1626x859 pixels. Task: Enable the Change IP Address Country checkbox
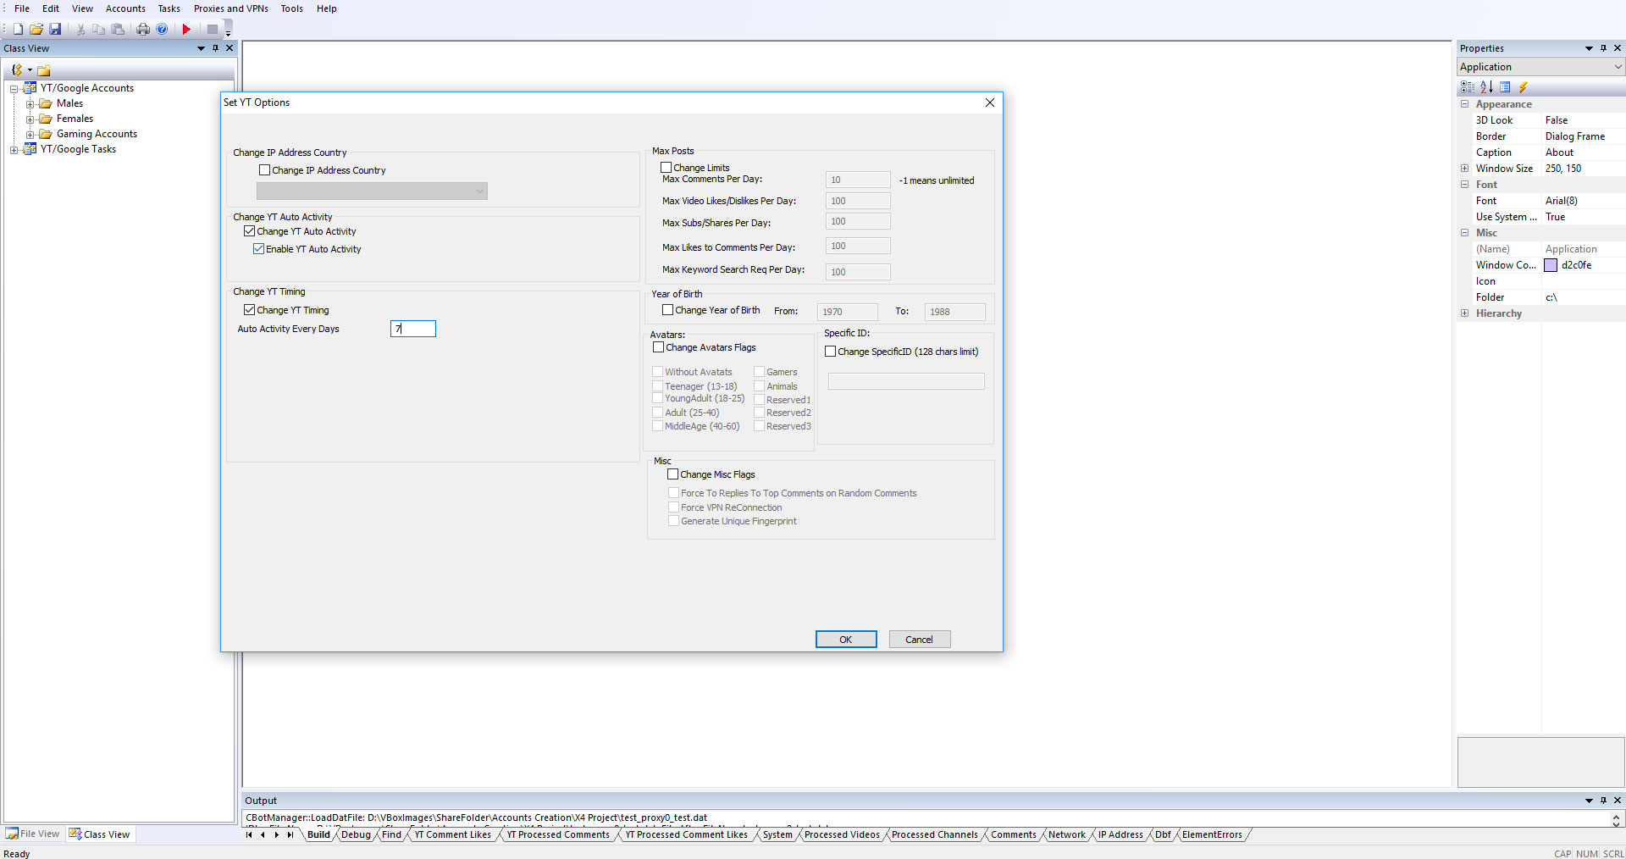[x=265, y=170]
